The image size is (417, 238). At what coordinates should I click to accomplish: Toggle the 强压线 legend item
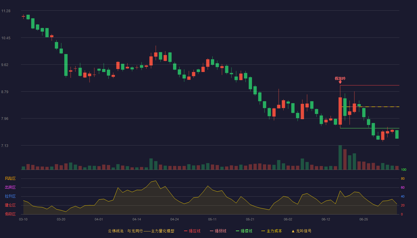[192, 231]
